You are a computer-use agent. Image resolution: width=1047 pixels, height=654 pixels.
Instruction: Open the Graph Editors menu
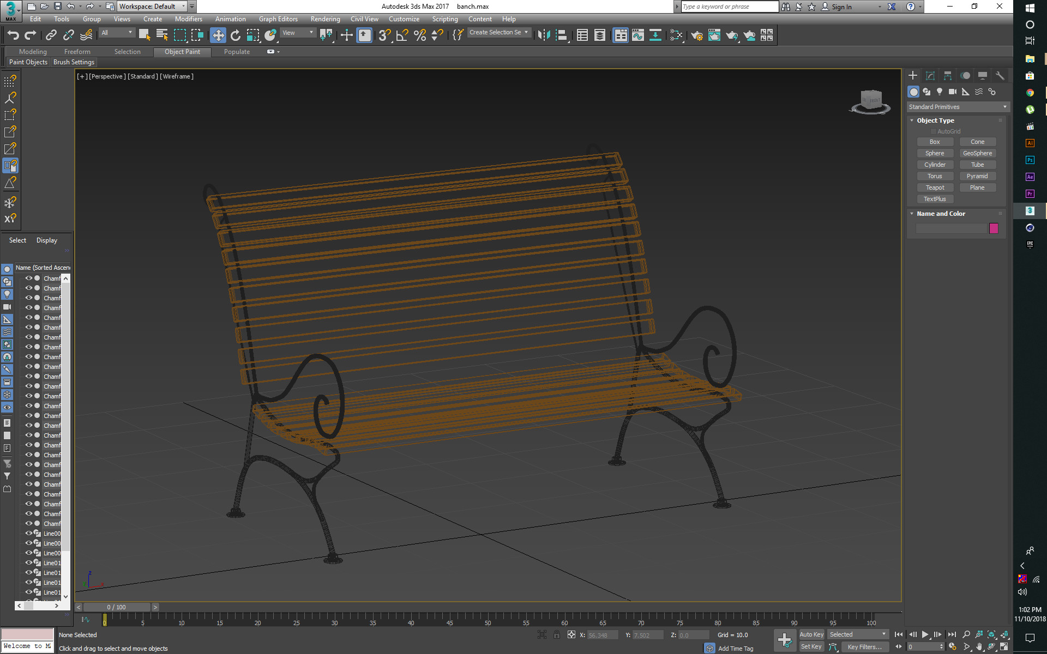tap(278, 19)
